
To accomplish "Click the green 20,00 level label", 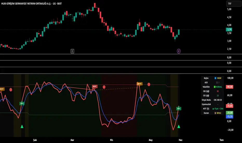I will 230,113.
